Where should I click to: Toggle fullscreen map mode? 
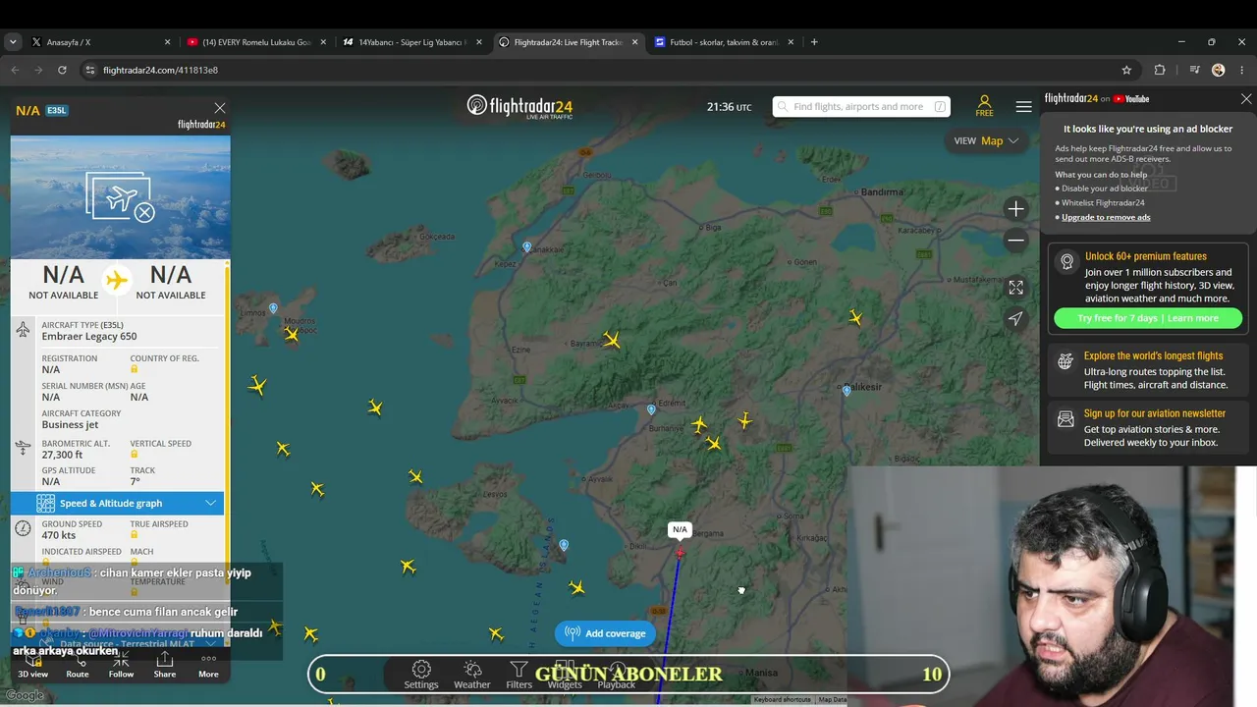tap(1015, 288)
